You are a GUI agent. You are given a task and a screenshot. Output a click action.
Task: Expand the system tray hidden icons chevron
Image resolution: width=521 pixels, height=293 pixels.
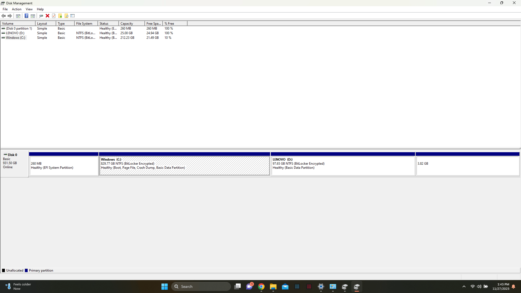coord(464,286)
